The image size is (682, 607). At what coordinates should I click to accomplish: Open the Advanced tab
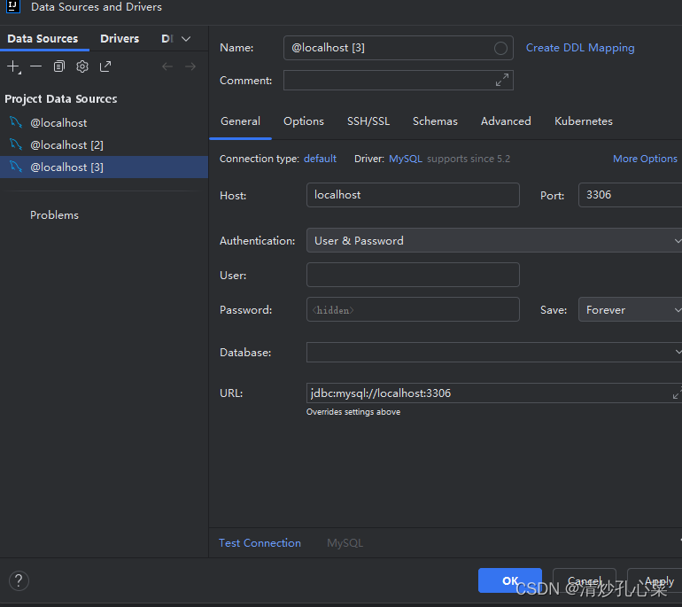pos(506,121)
